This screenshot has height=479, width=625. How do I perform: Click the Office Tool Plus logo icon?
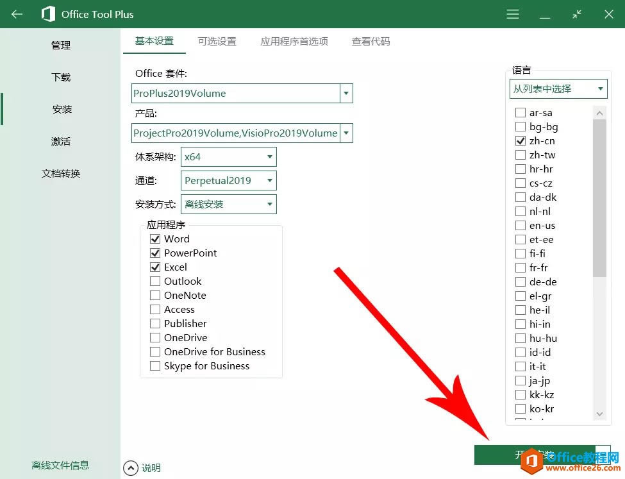point(49,13)
